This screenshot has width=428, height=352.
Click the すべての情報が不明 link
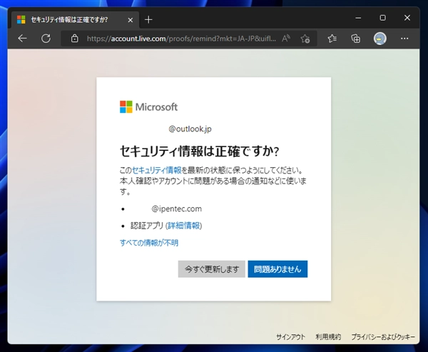click(x=149, y=243)
